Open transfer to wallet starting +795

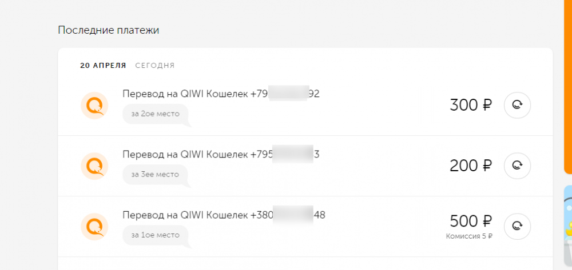point(220,154)
